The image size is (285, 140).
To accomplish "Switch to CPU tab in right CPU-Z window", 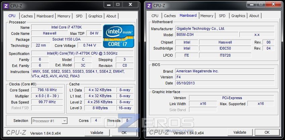I will click(x=155, y=16).
